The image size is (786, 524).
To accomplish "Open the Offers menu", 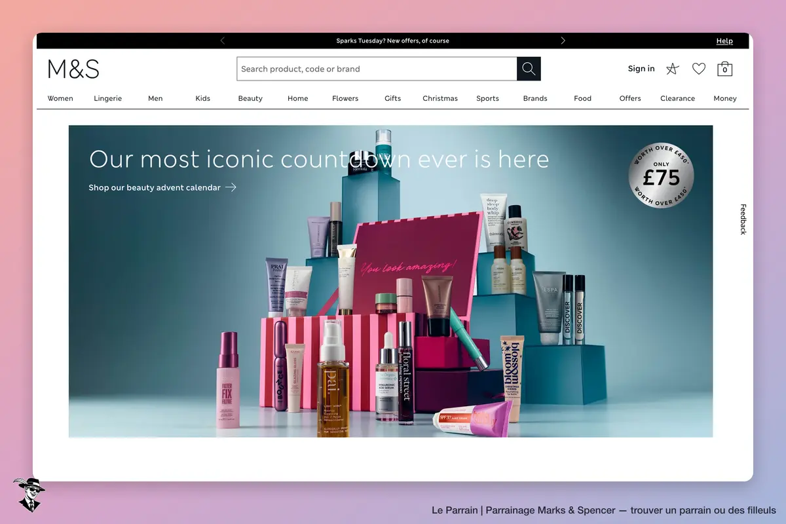I will [630, 98].
